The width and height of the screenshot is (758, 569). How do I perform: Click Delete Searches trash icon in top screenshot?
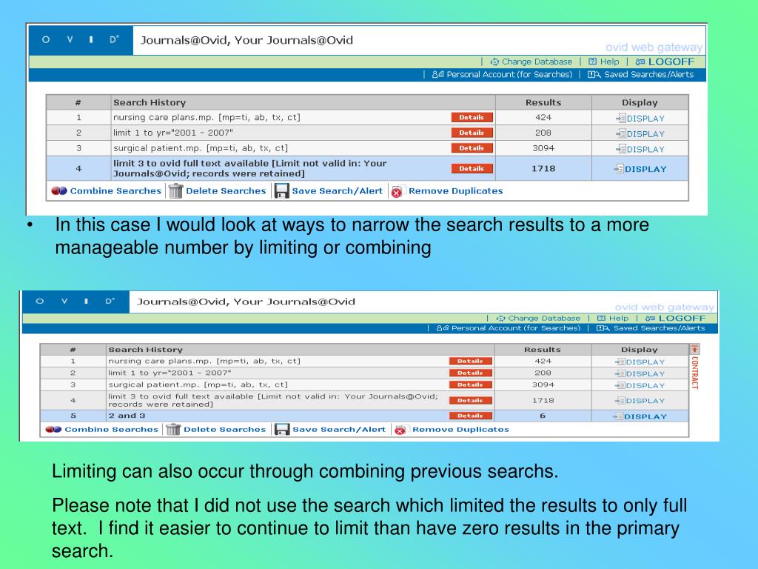click(x=175, y=191)
